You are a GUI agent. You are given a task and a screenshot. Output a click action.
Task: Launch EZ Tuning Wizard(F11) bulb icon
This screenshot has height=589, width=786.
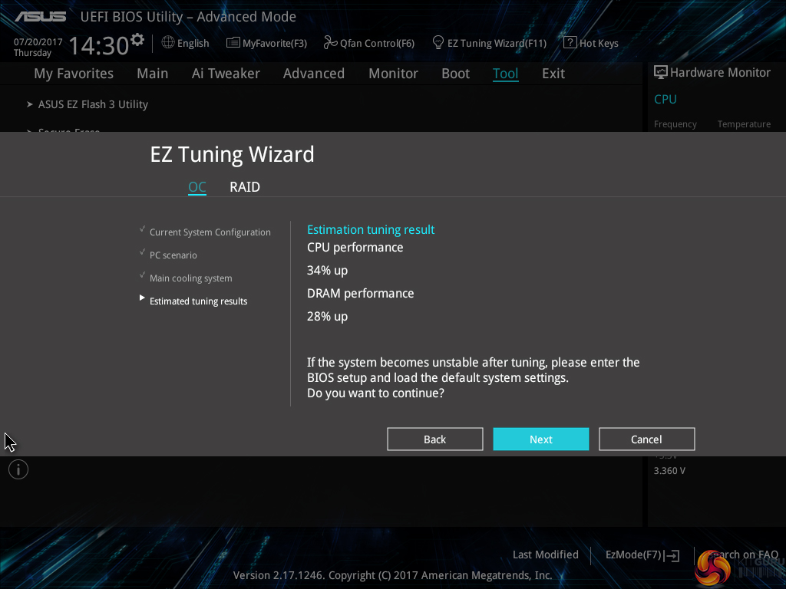click(x=438, y=43)
